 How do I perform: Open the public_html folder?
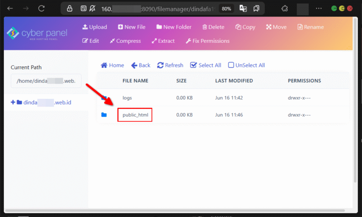click(x=135, y=115)
